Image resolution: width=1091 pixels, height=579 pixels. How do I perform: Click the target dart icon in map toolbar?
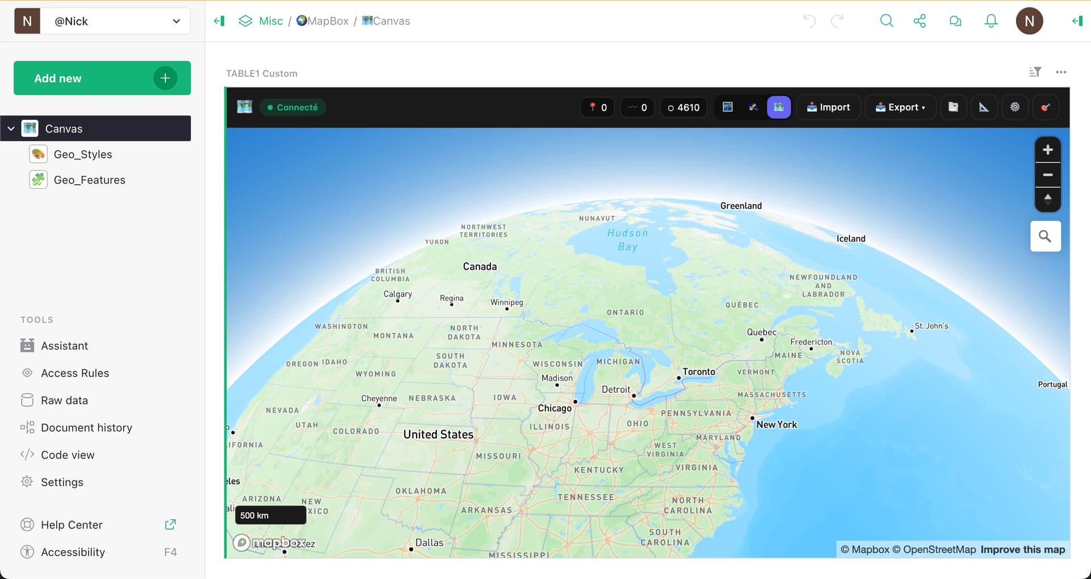1045,107
